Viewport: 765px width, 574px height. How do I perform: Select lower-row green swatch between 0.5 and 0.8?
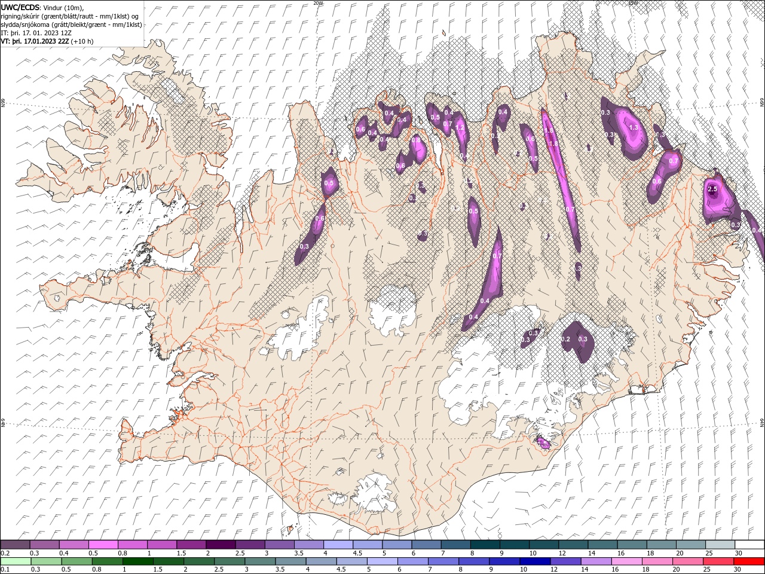[77, 561]
